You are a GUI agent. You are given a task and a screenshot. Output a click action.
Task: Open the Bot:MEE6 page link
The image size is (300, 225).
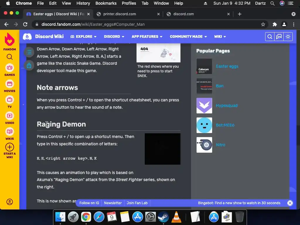[x=225, y=125]
